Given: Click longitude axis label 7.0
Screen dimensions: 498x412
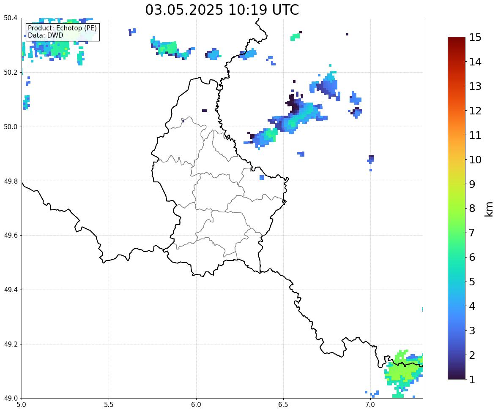Looking at the screenshot, I should [370, 405].
